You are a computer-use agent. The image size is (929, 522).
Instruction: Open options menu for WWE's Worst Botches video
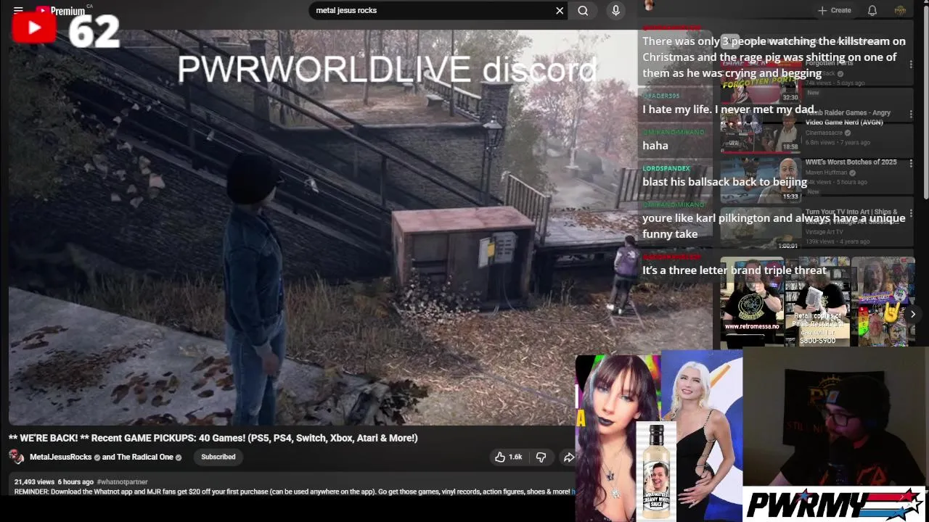911,164
